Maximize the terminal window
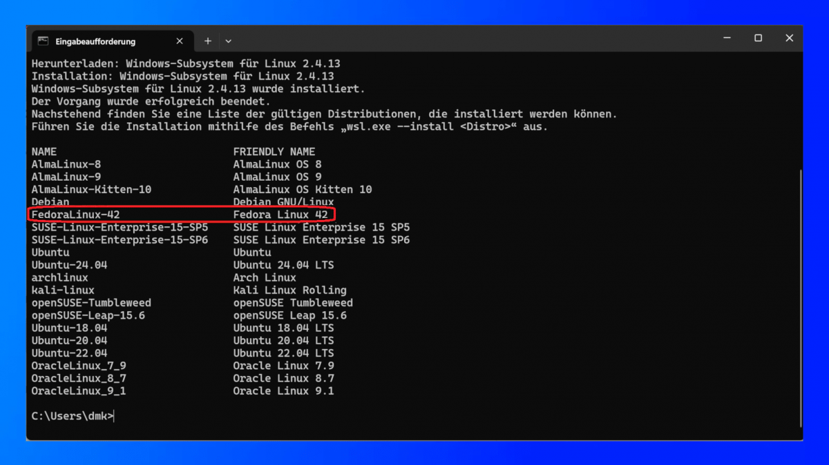The width and height of the screenshot is (829, 465). click(758, 39)
